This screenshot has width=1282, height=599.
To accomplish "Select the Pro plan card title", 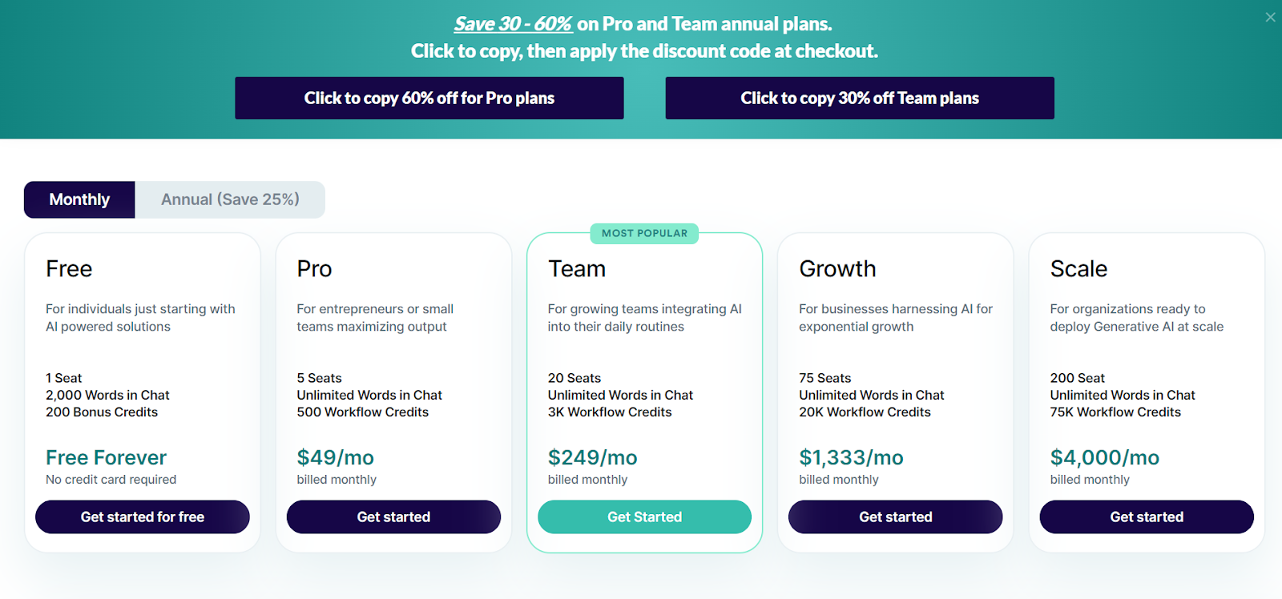I will click(x=313, y=269).
